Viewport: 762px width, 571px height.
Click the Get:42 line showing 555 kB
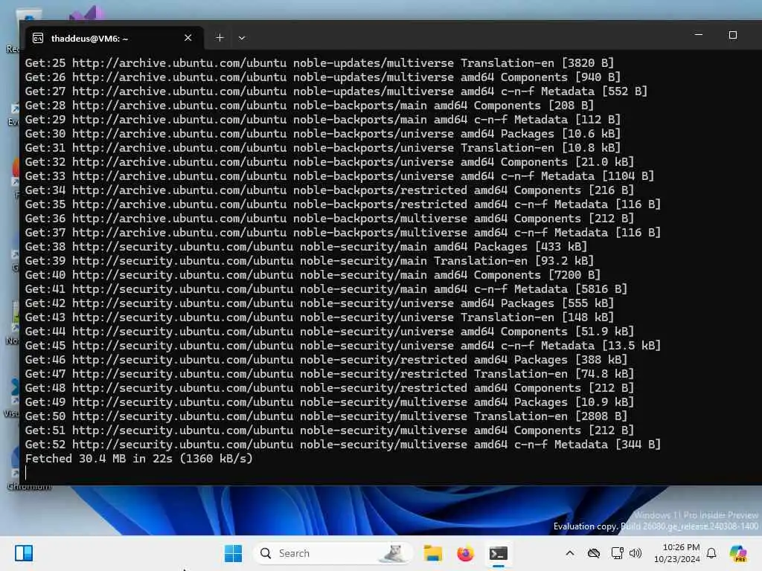319,303
